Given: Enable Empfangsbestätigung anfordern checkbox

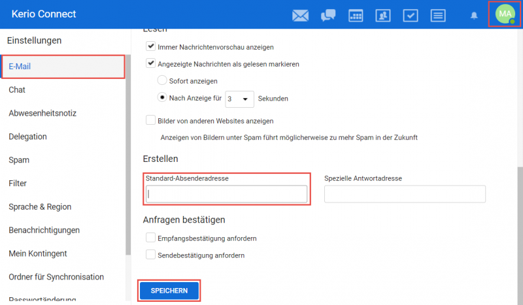Looking at the screenshot, I should 151,238.
